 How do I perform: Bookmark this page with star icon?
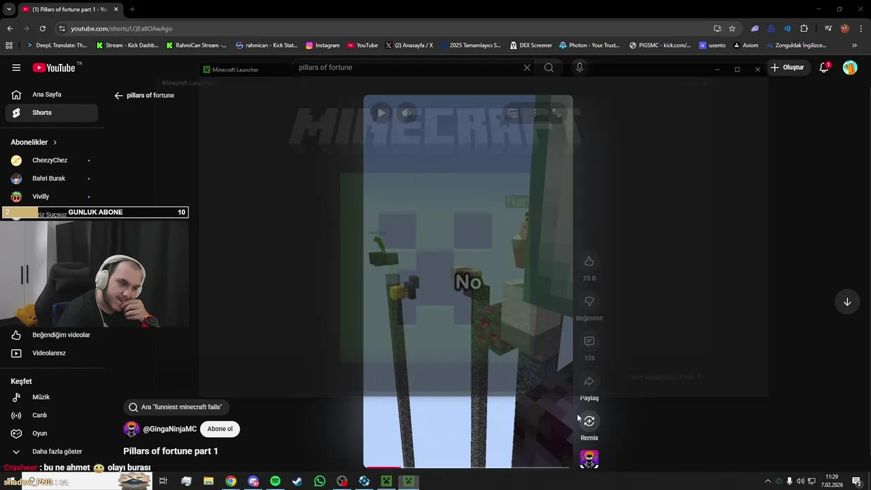(732, 29)
